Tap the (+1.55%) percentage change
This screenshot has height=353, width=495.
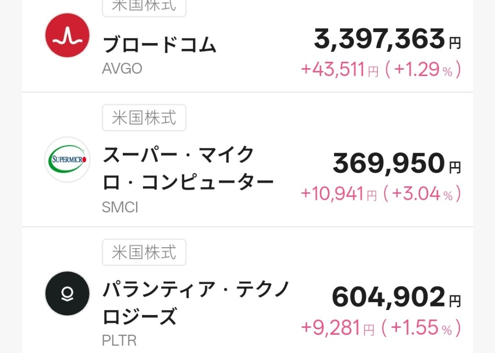pyautogui.click(x=421, y=327)
